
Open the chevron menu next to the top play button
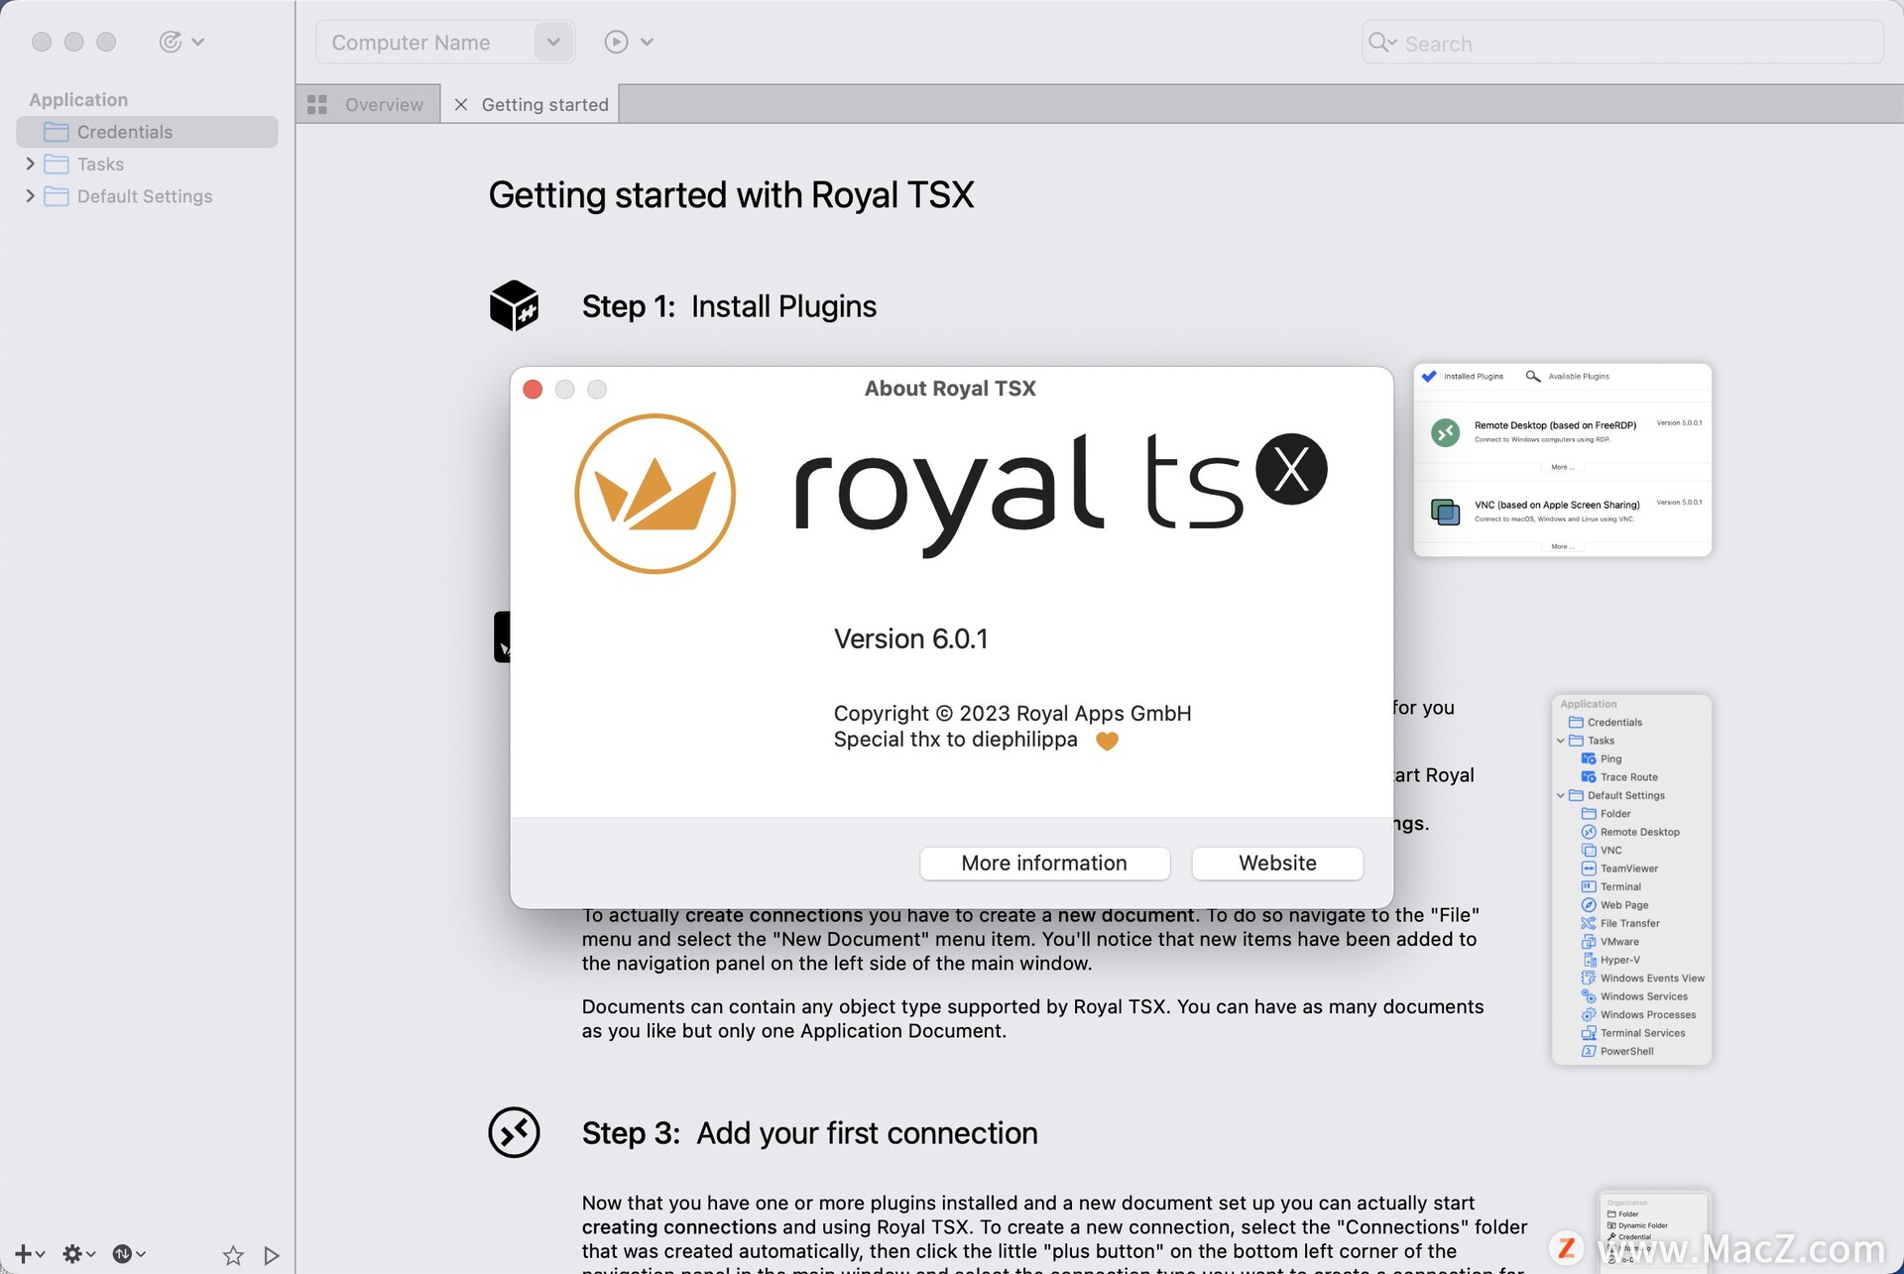tap(647, 42)
